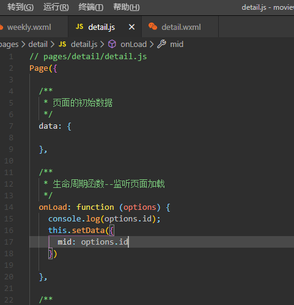The width and height of the screenshot is (294, 305).
Task: Click the WeChat icon on detail.wxml tab
Action: tap(153, 26)
